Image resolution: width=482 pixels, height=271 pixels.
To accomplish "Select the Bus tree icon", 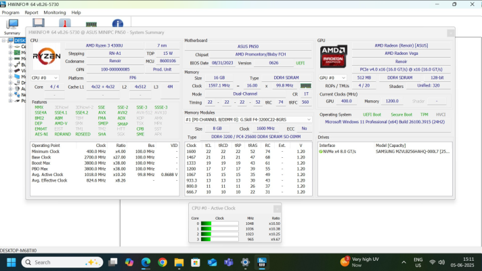I will point(17,64).
